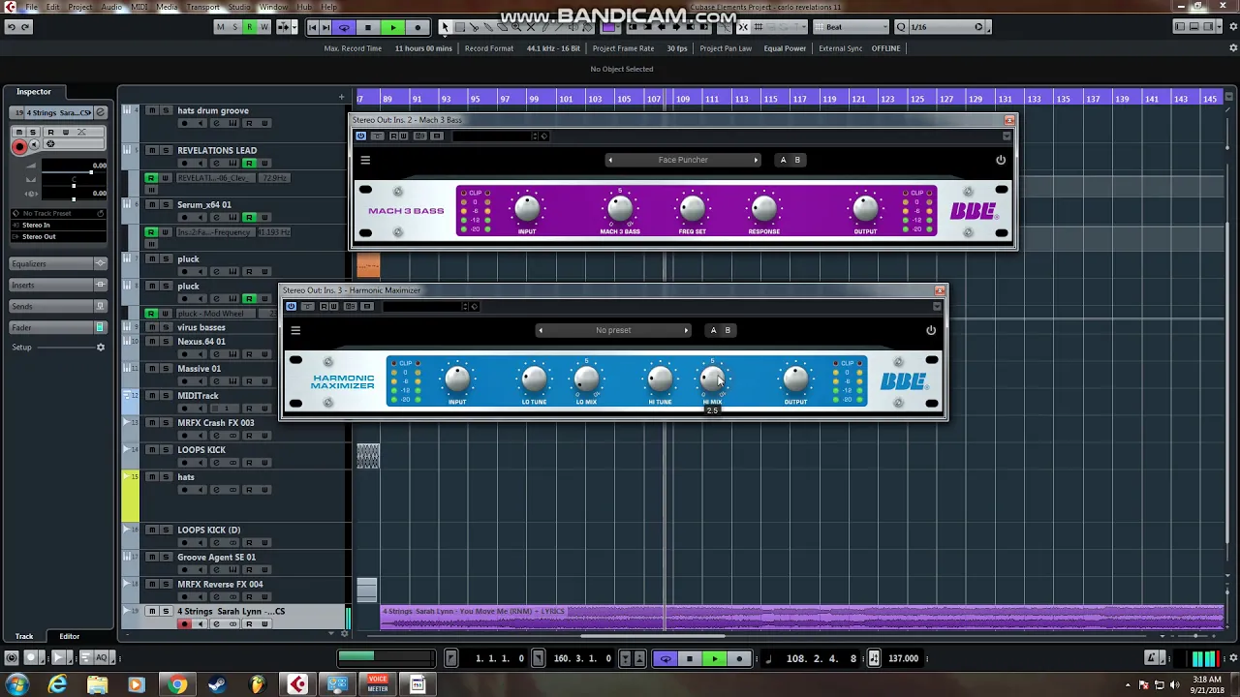Click the RESPONSE knob in Mach 3 Bass
This screenshot has height=697, width=1240.
(x=764, y=209)
